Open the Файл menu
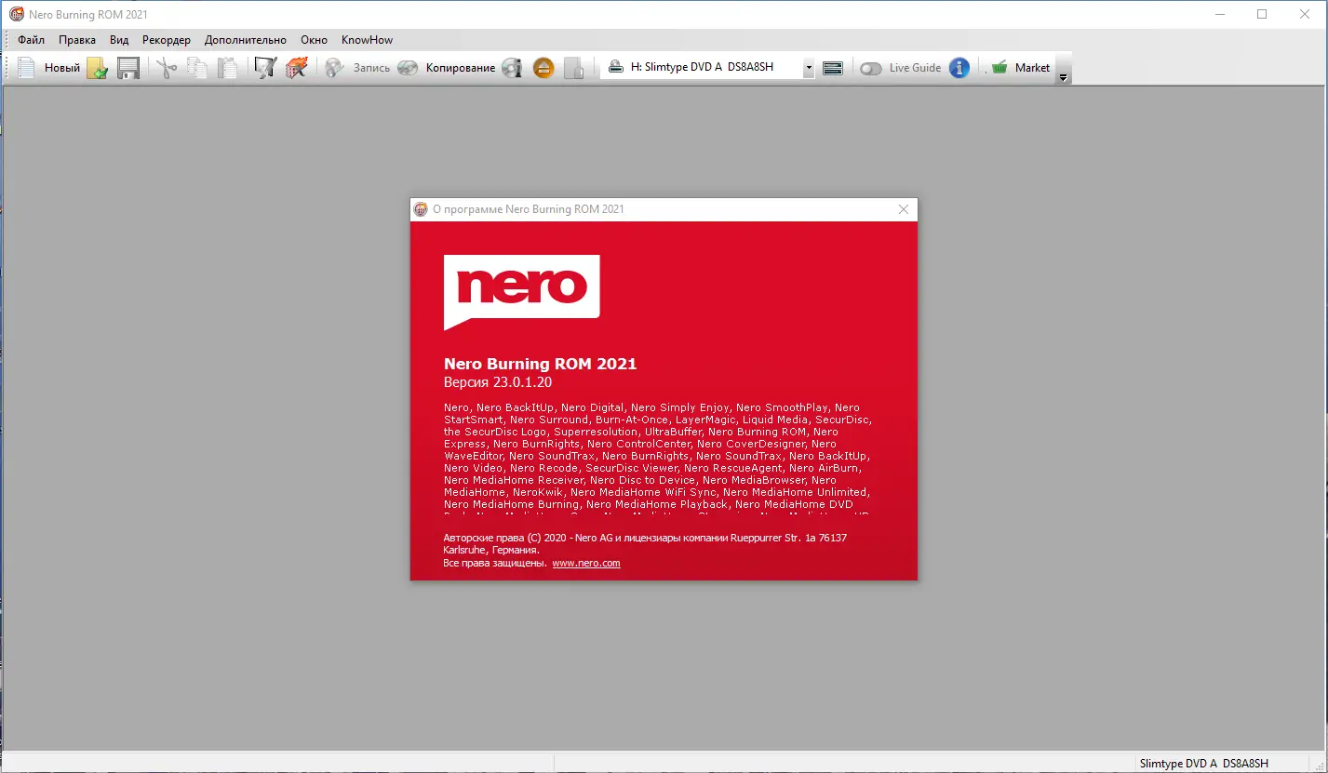This screenshot has height=773, width=1328. pyautogui.click(x=31, y=40)
